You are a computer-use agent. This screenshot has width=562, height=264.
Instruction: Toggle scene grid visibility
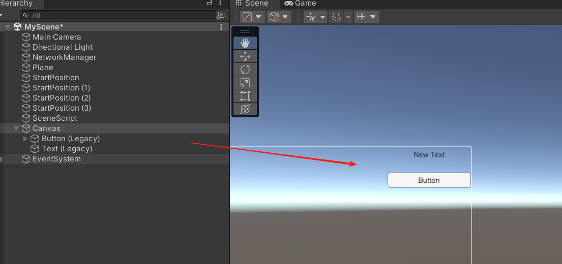click(311, 17)
